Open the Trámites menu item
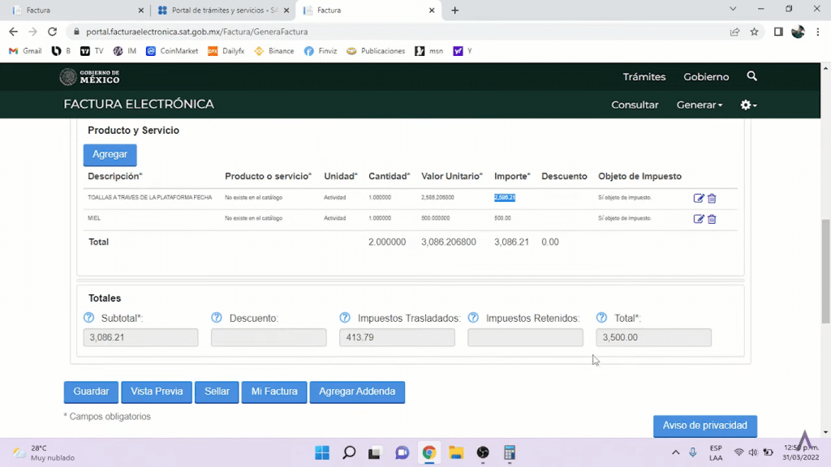831x467 pixels. click(644, 77)
